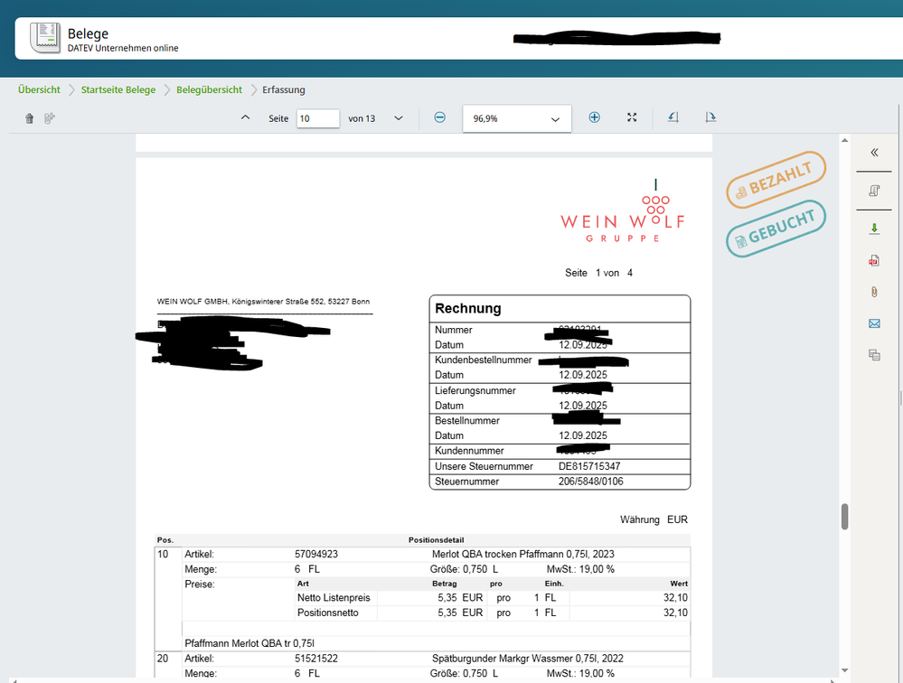The image size is (903, 683).
Task: Click 'Merlot QBA trocken Pfaffmann 0,75l, 2023'
Action: pos(523,554)
